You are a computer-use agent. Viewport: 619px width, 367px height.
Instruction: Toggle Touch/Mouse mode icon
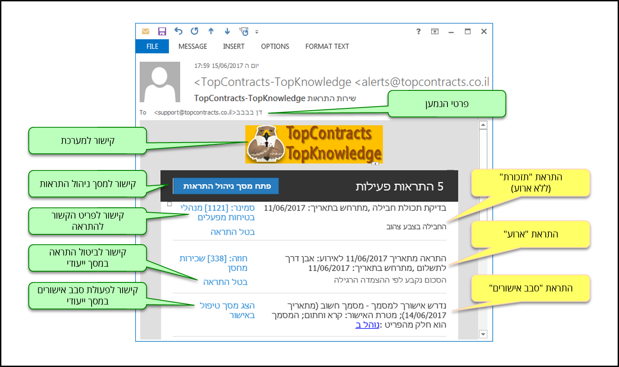[x=243, y=31]
